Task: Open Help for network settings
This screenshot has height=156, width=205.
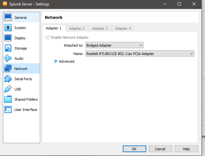Action: pos(186,149)
